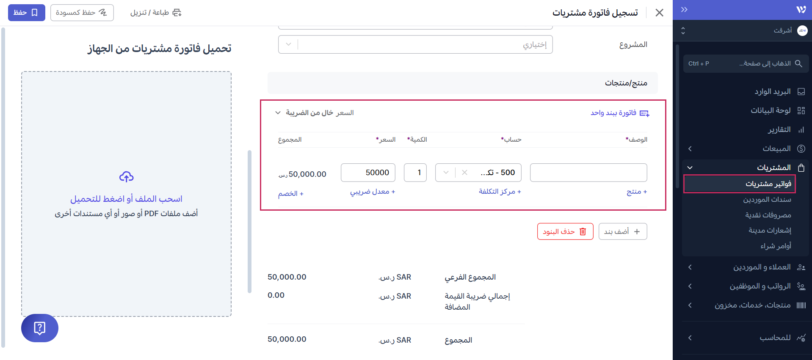Click the trash icon in حذف البنود

coord(583,231)
